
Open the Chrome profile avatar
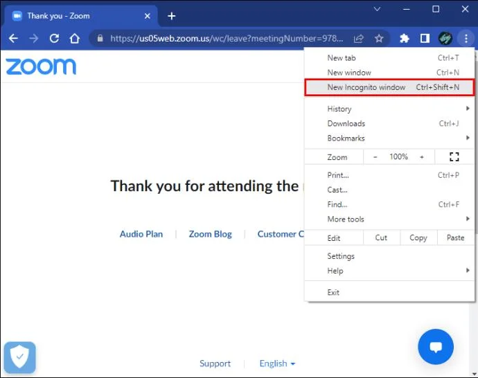click(x=445, y=38)
